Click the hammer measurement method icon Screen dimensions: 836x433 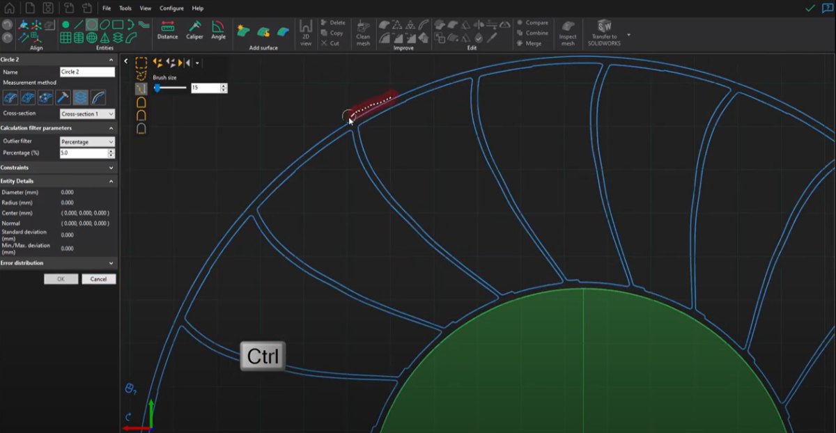click(x=62, y=97)
